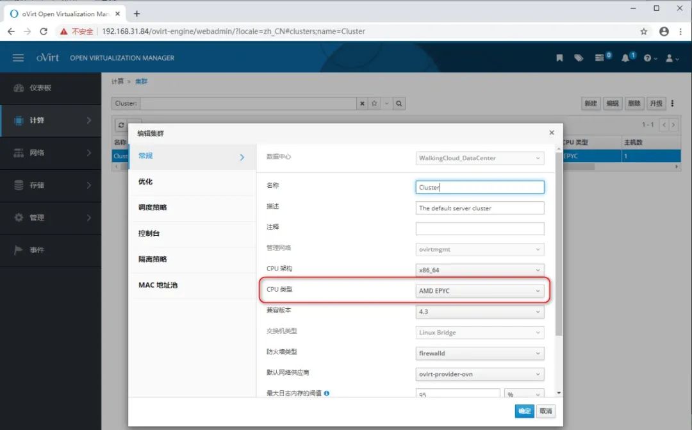Open the 管理网络 ovirtmgmt dropdown
Image resolution: width=692 pixels, height=430 pixels.
pyautogui.click(x=480, y=249)
